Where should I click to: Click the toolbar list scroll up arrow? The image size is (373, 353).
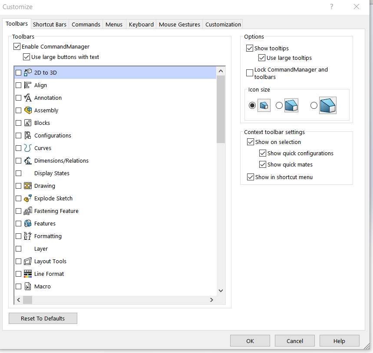(221, 71)
